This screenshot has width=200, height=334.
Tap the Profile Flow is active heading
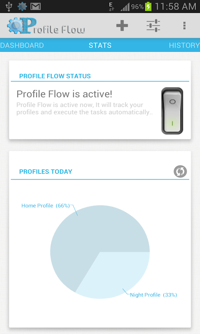[x=64, y=94]
